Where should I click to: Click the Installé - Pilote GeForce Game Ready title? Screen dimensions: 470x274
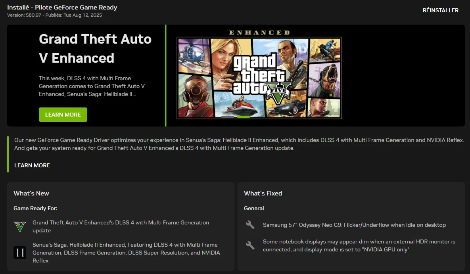[x=62, y=8]
